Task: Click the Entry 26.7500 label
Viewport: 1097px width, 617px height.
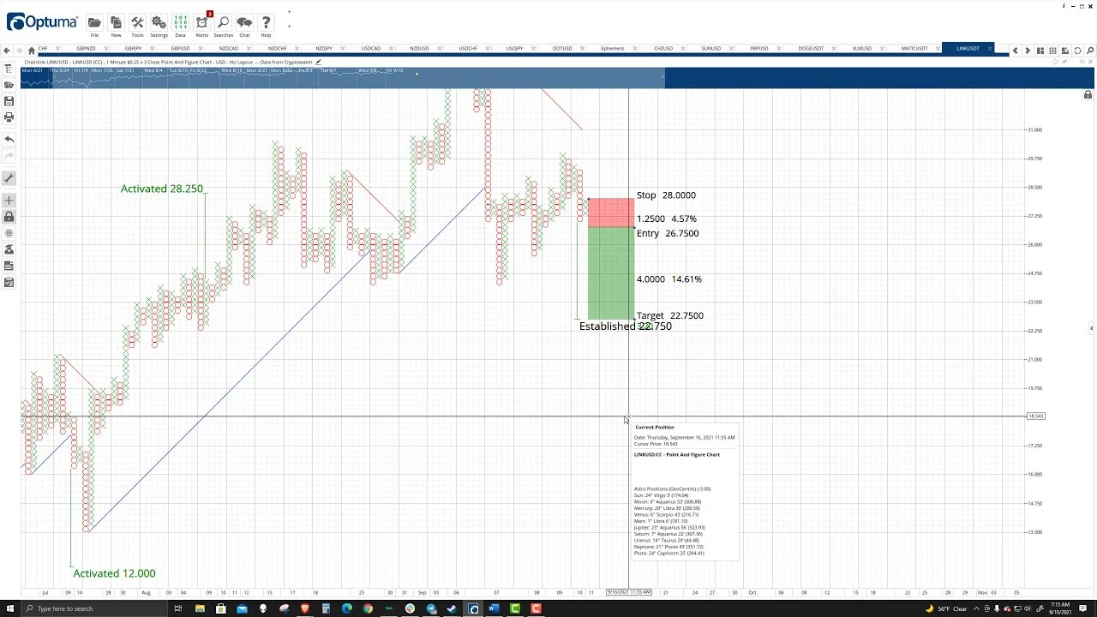Action: point(668,233)
